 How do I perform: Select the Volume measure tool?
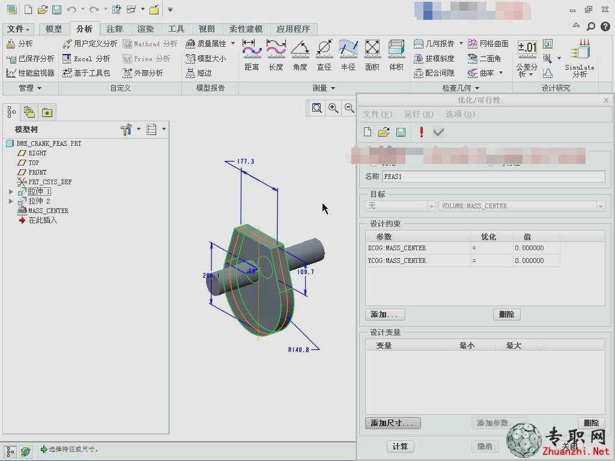point(396,55)
